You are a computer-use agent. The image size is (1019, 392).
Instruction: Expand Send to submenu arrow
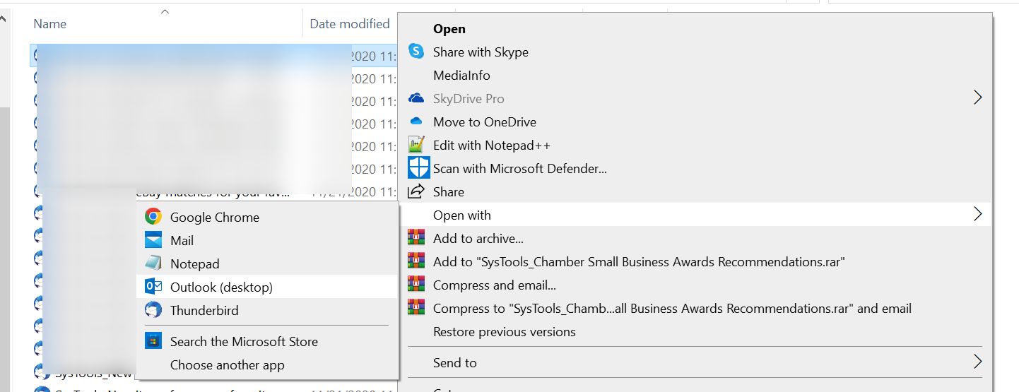pyautogui.click(x=978, y=362)
